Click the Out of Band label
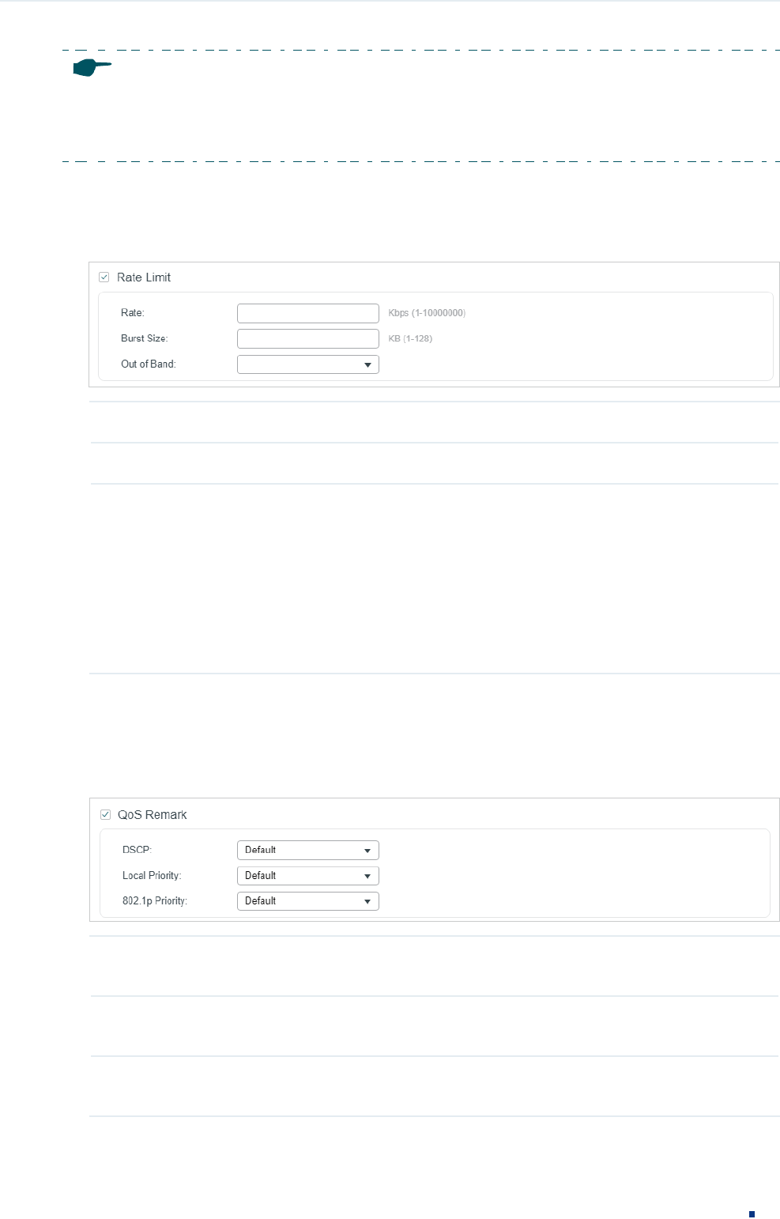This screenshot has height=1219, width=780. 149,364
